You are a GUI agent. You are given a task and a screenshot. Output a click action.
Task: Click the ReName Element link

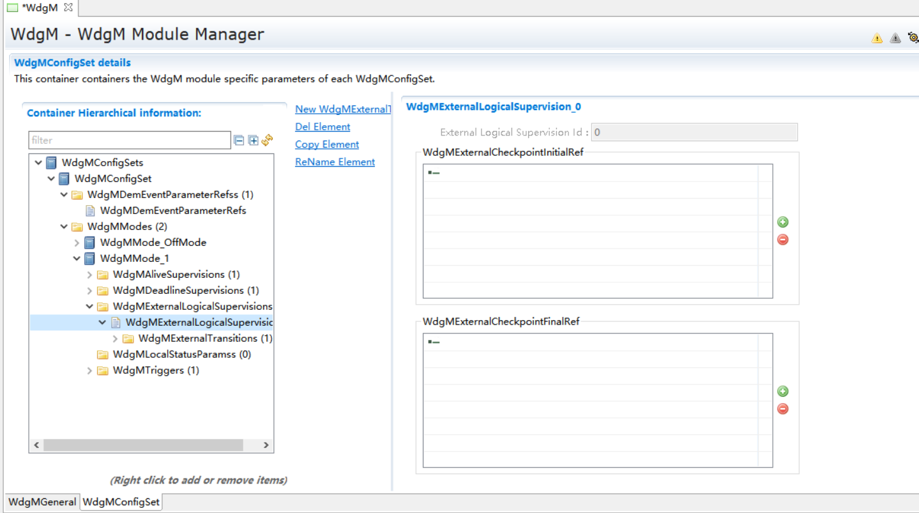[x=335, y=162]
